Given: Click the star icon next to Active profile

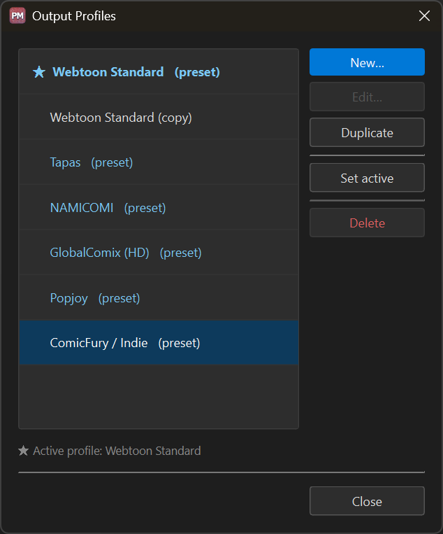Looking at the screenshot, I should pos(24,451).
